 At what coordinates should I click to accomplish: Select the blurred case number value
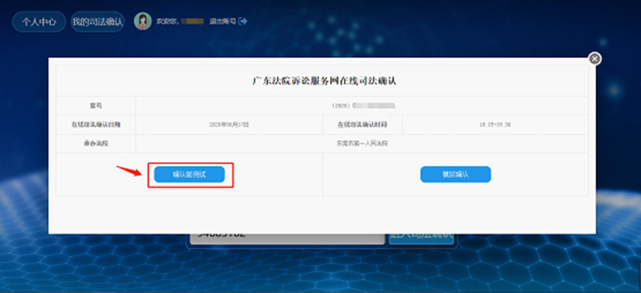click(374, 105)
